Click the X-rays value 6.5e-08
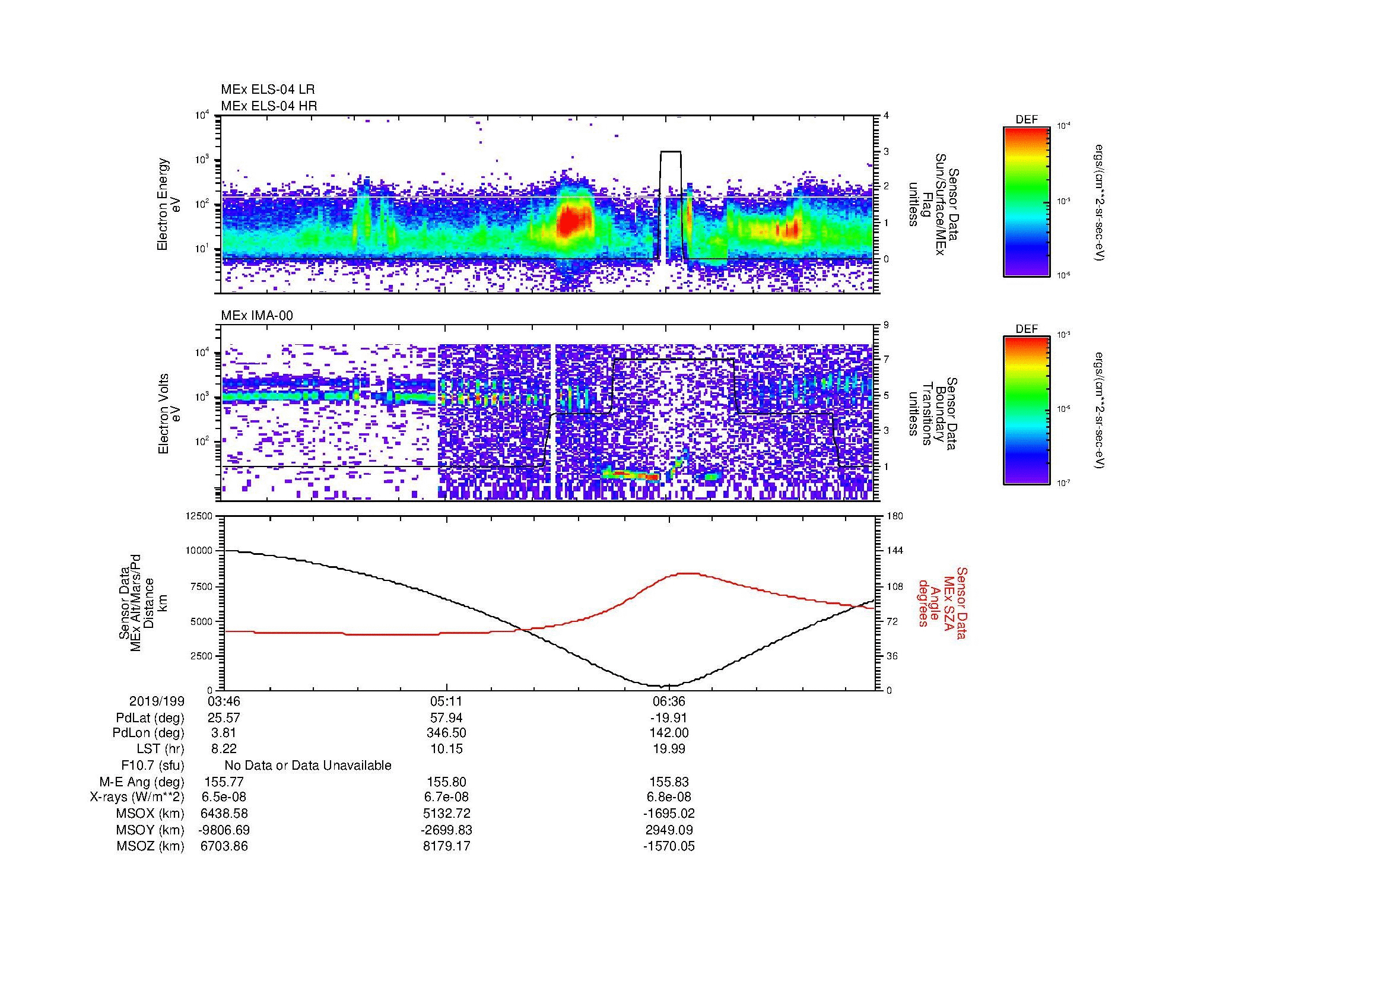 [224, 797]
